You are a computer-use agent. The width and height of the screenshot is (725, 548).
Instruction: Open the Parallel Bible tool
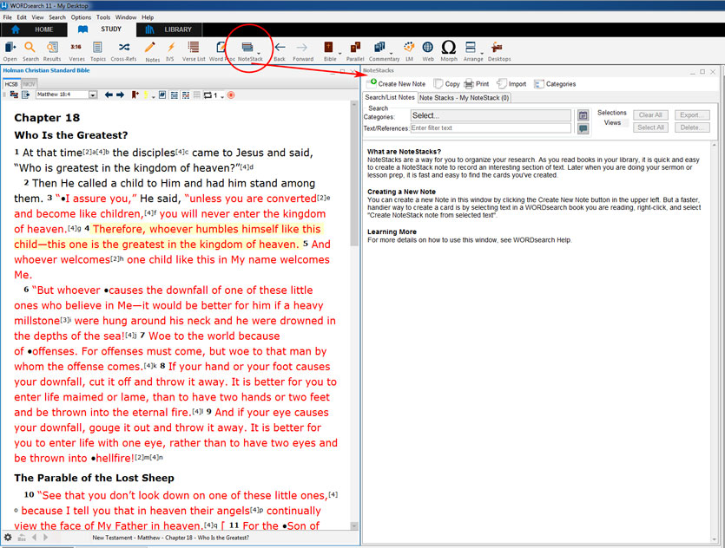355,48
